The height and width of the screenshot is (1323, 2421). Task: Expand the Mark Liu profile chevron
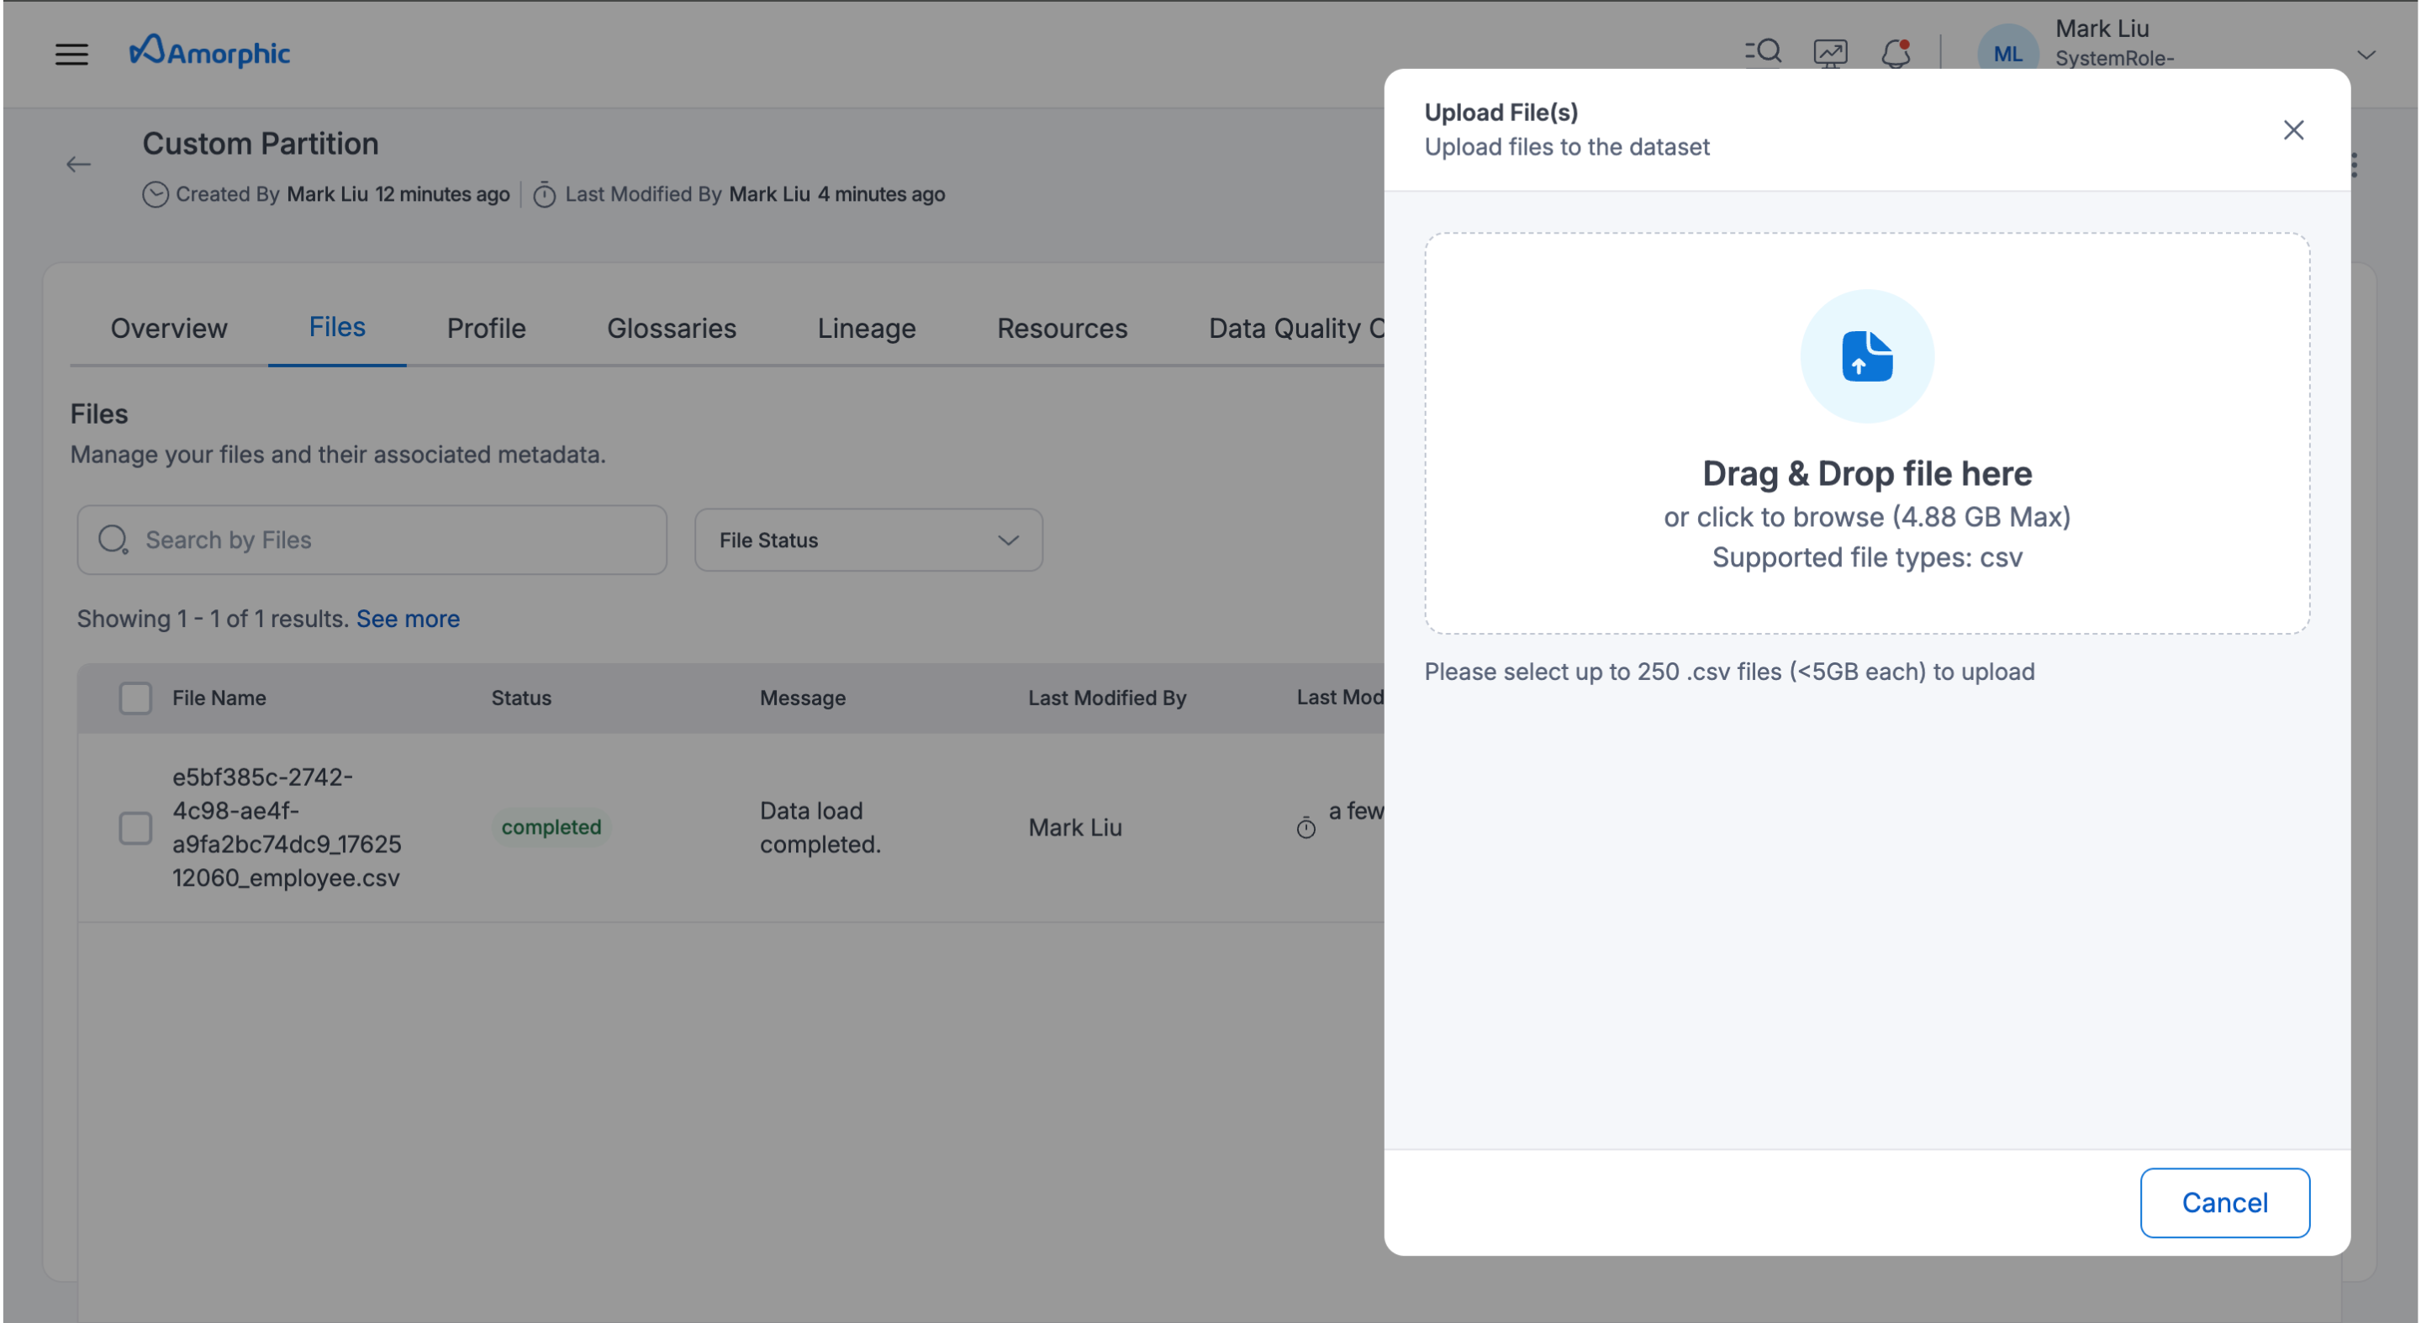click(x=2366, y=55)
